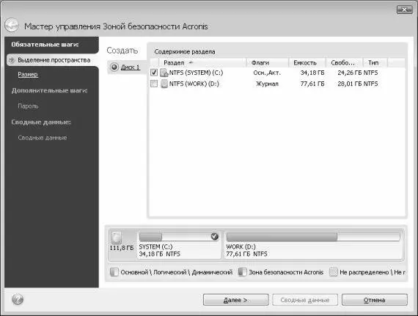Viewport: 418px width, 316px height.
Task: Click the Зона безопасности Acronis legend swatch
Action: pos(242,272)
